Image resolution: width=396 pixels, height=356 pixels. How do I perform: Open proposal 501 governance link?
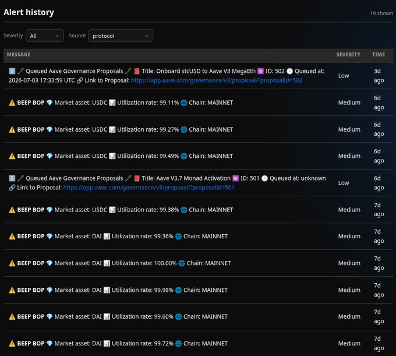(148, 188)
